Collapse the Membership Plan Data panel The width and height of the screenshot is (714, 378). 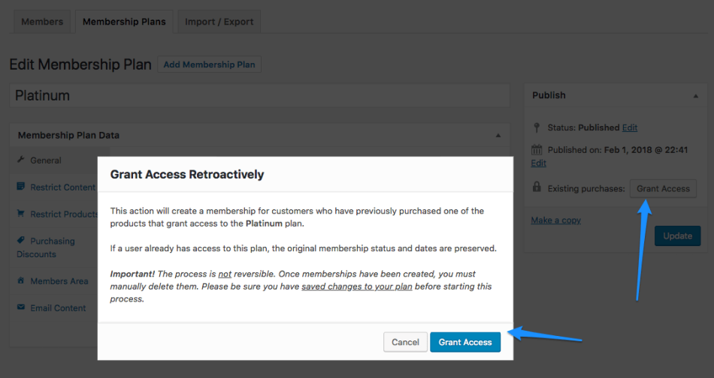(498, 136)
